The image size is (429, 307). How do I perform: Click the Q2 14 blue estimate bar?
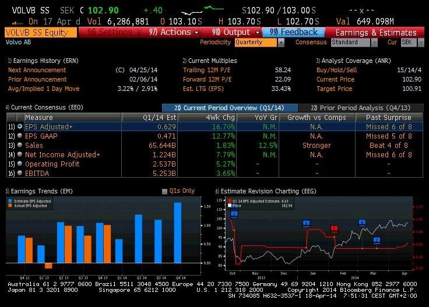139,239
